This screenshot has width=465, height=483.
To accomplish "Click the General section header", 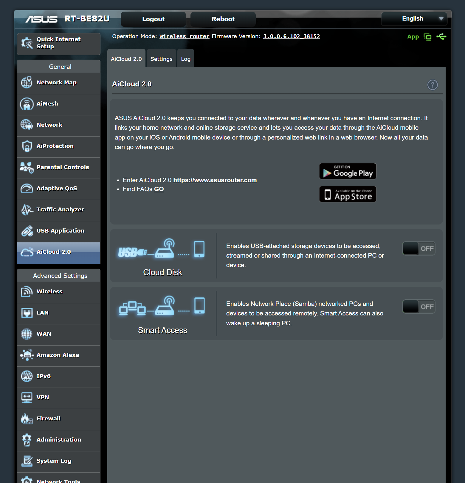I will 59,66.
